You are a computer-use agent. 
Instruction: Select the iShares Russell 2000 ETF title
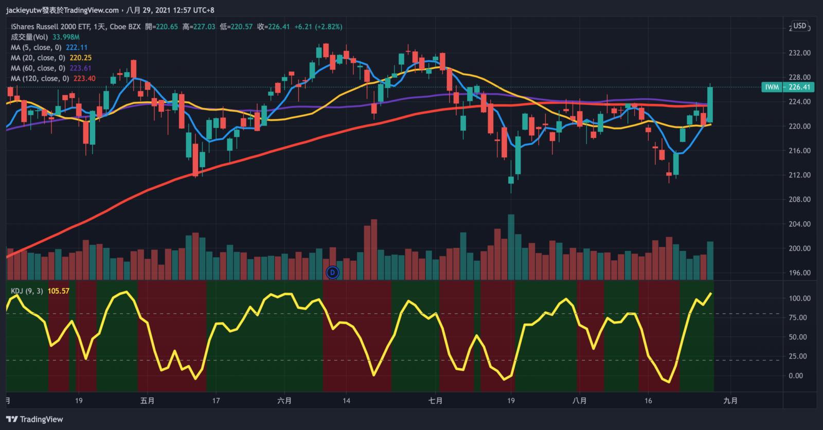(x=76, y=27)
